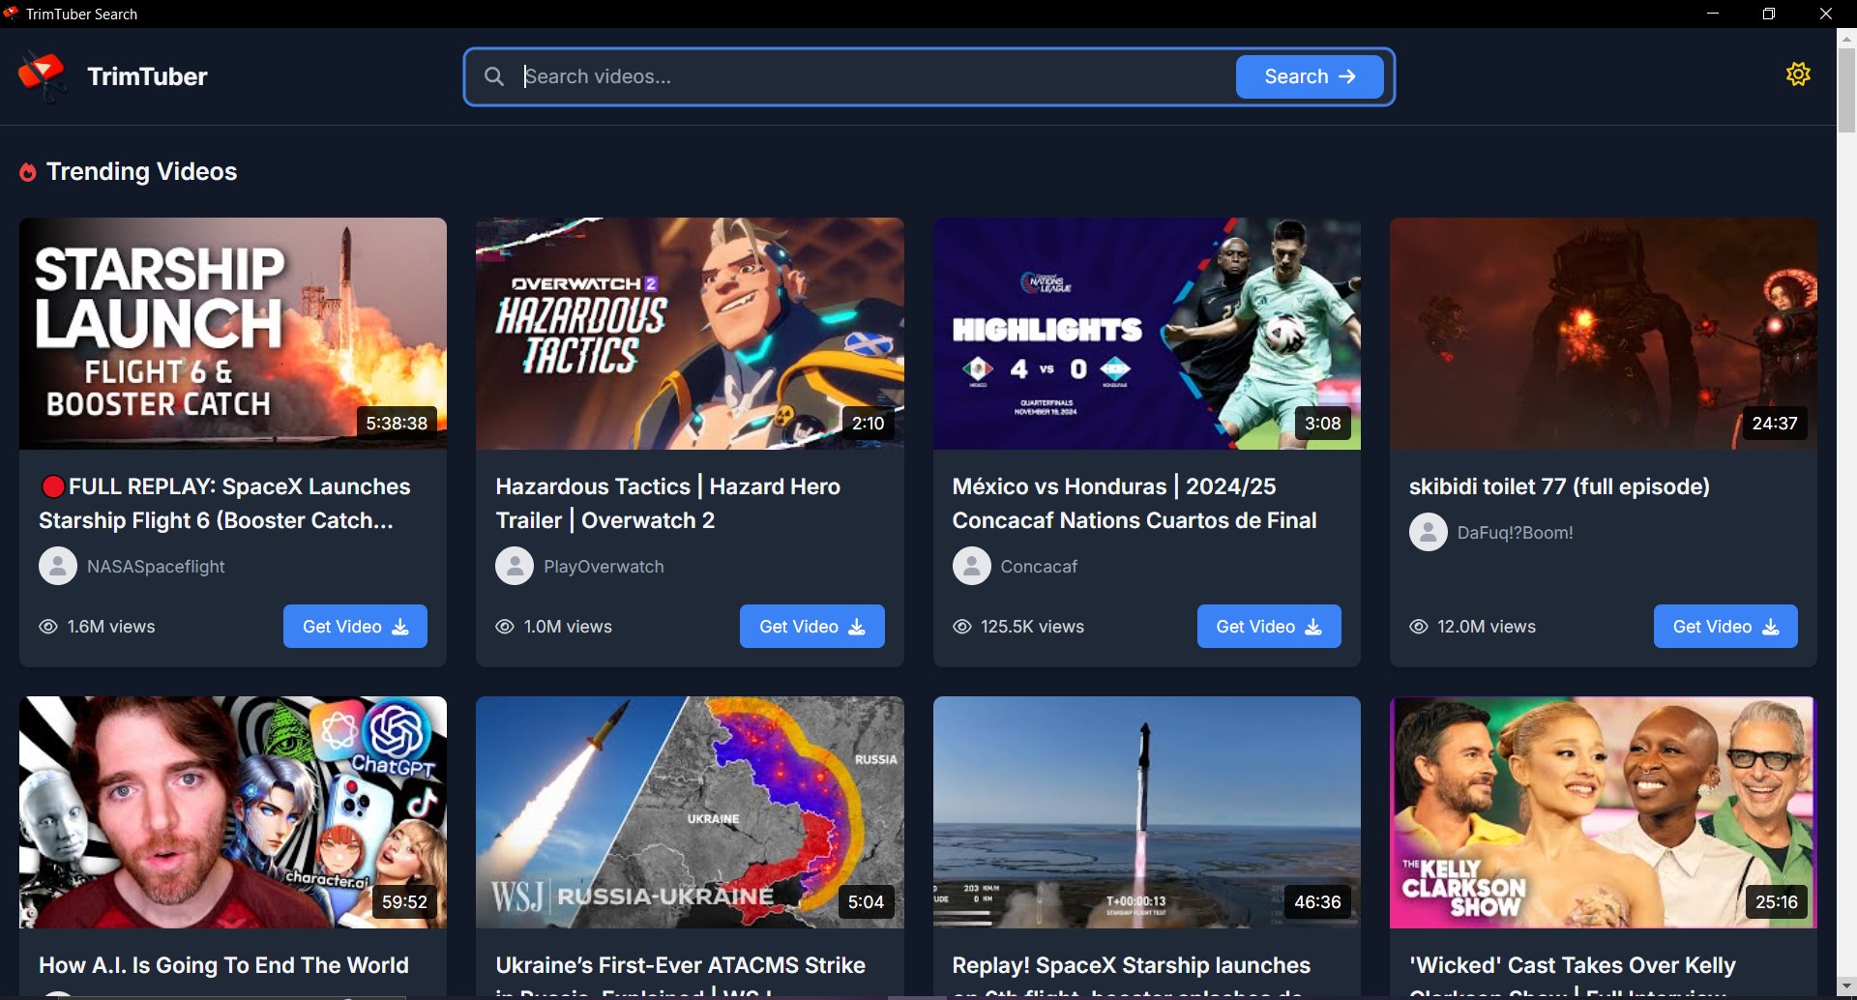Get Video for skibidi toilet 77
This screenshot has height=1000, width=1857.
[x=1725, y=627]
